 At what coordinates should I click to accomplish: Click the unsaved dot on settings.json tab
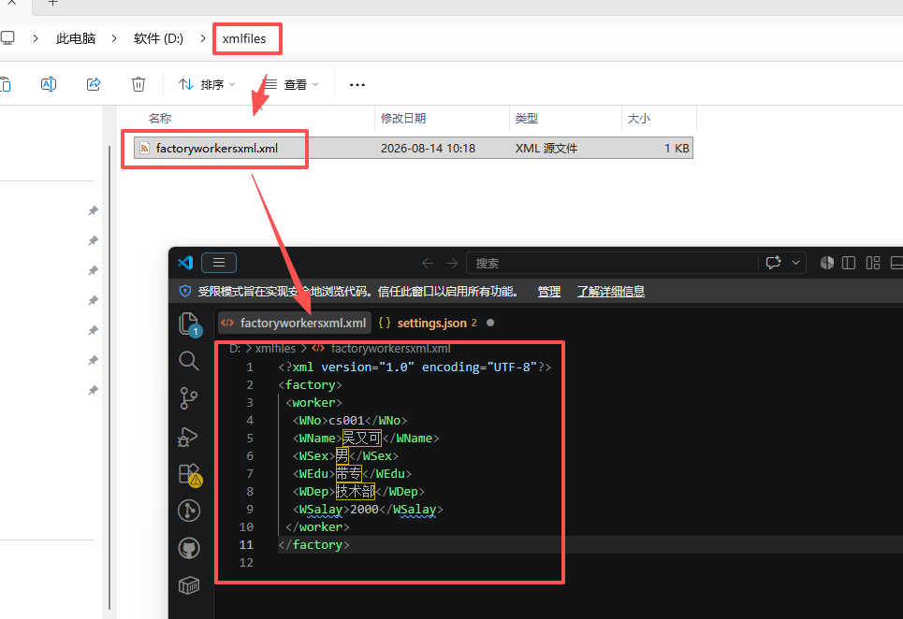pos(490,323)
